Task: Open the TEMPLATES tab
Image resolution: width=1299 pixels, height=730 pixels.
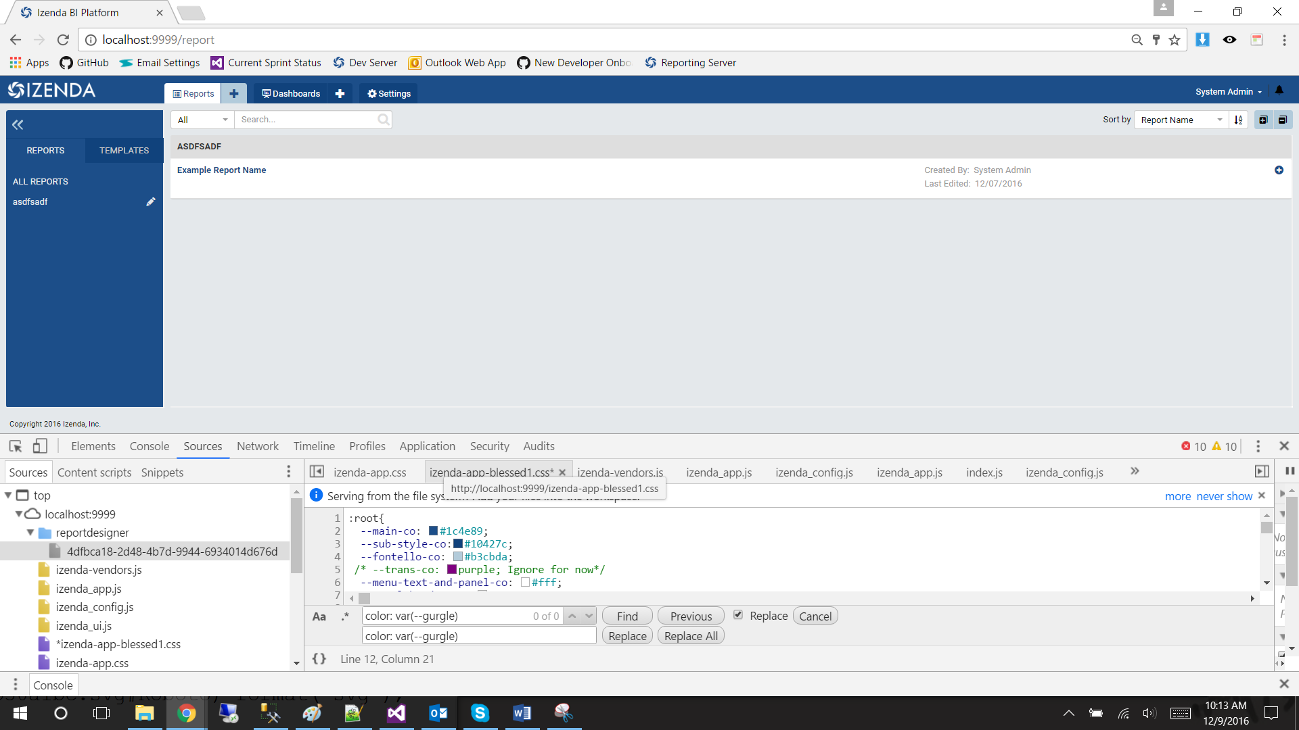Action: coord(124,150)
